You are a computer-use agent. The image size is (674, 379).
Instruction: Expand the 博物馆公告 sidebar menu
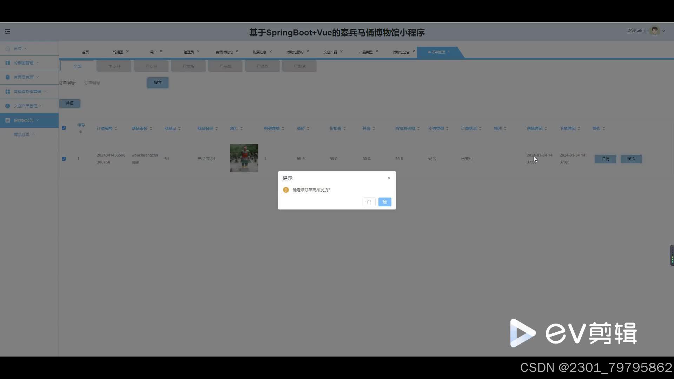[24, 120]
